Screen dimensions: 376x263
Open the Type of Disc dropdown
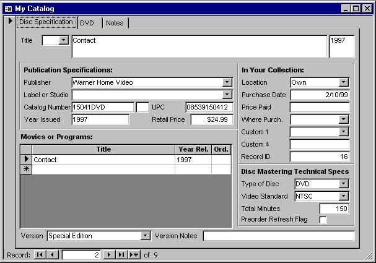344,184
